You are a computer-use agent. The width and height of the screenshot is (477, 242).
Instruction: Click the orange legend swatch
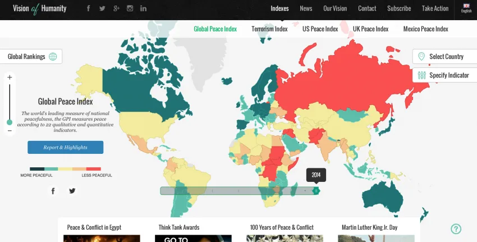point(79,169)
